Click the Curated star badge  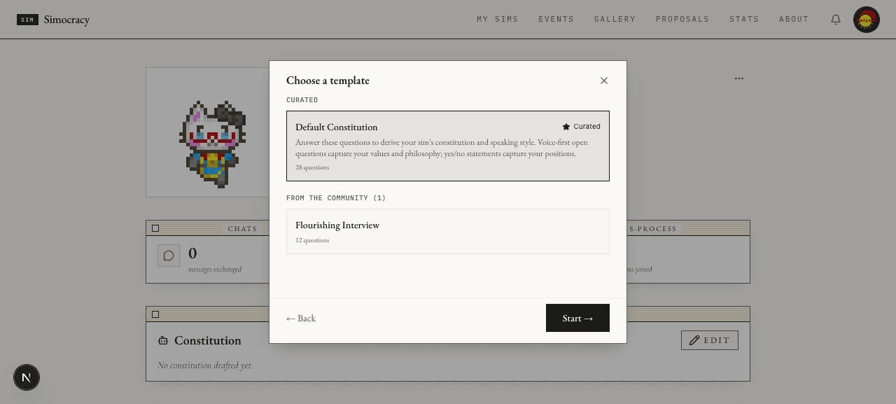tap(581, 127)
